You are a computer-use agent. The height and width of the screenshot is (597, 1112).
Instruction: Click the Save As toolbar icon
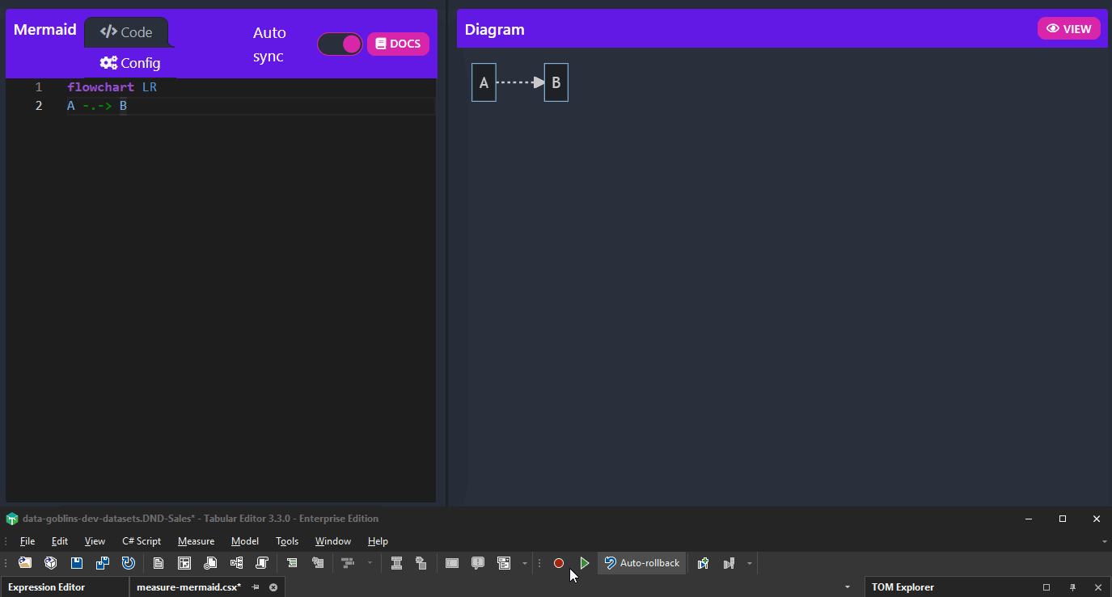tap(103, 563)
